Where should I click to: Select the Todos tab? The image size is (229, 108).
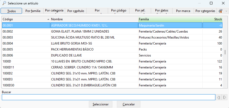(11, 11)
